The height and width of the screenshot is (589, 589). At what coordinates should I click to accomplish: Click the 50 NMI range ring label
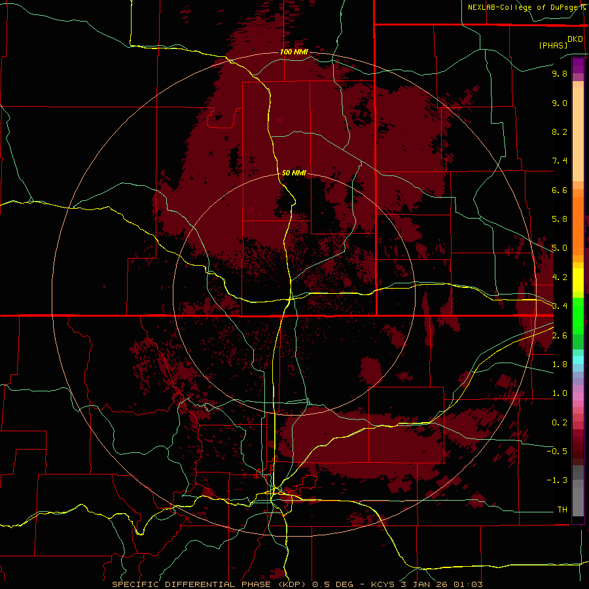point(294,173)
